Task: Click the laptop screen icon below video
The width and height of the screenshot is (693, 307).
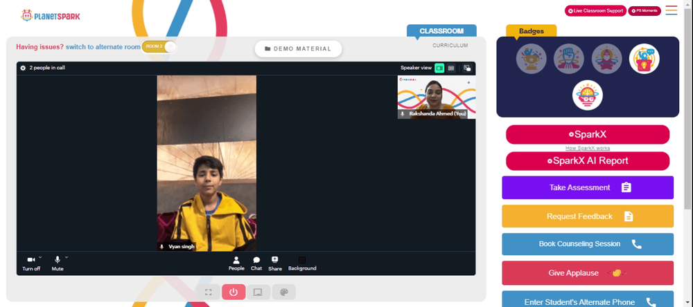Action: [258, 292]
